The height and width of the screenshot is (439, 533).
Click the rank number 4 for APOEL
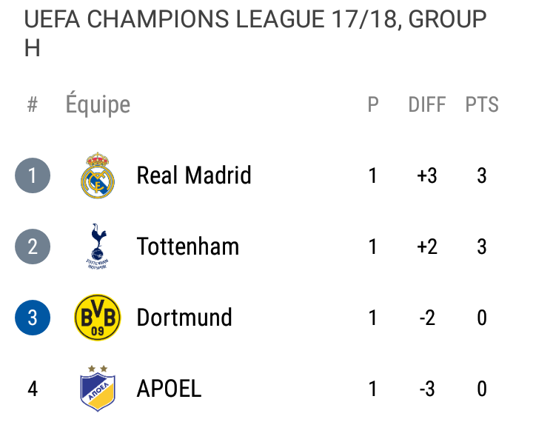[33, 389]
